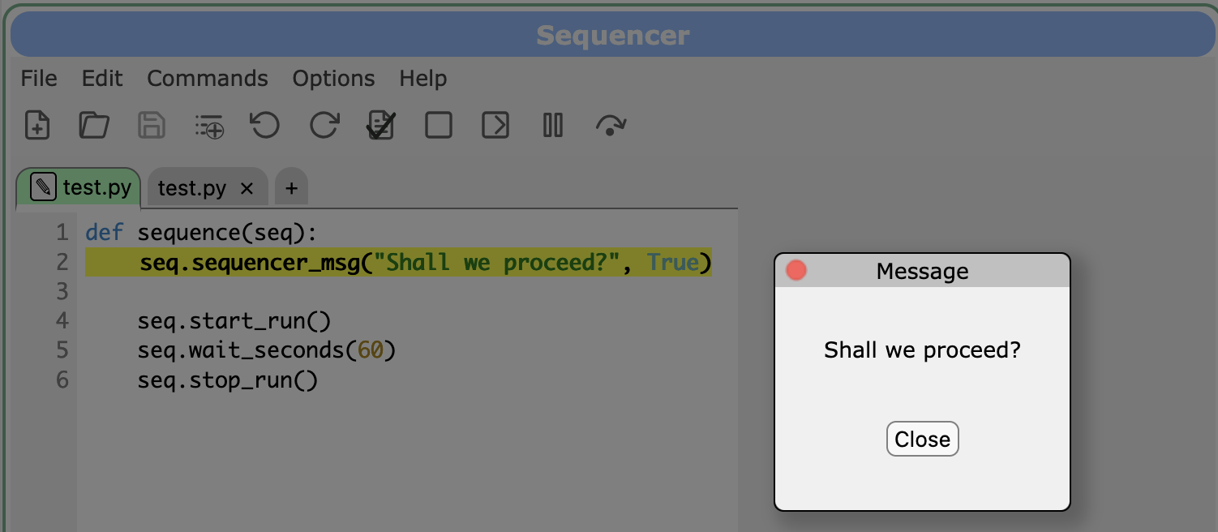Open the Help menu
1218x532 pixels.
pos(423,79)
